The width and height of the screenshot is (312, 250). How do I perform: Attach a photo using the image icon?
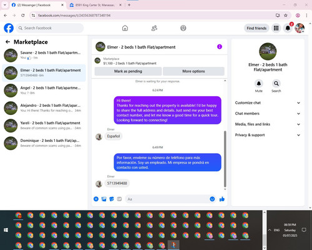[x=104, y=199]
